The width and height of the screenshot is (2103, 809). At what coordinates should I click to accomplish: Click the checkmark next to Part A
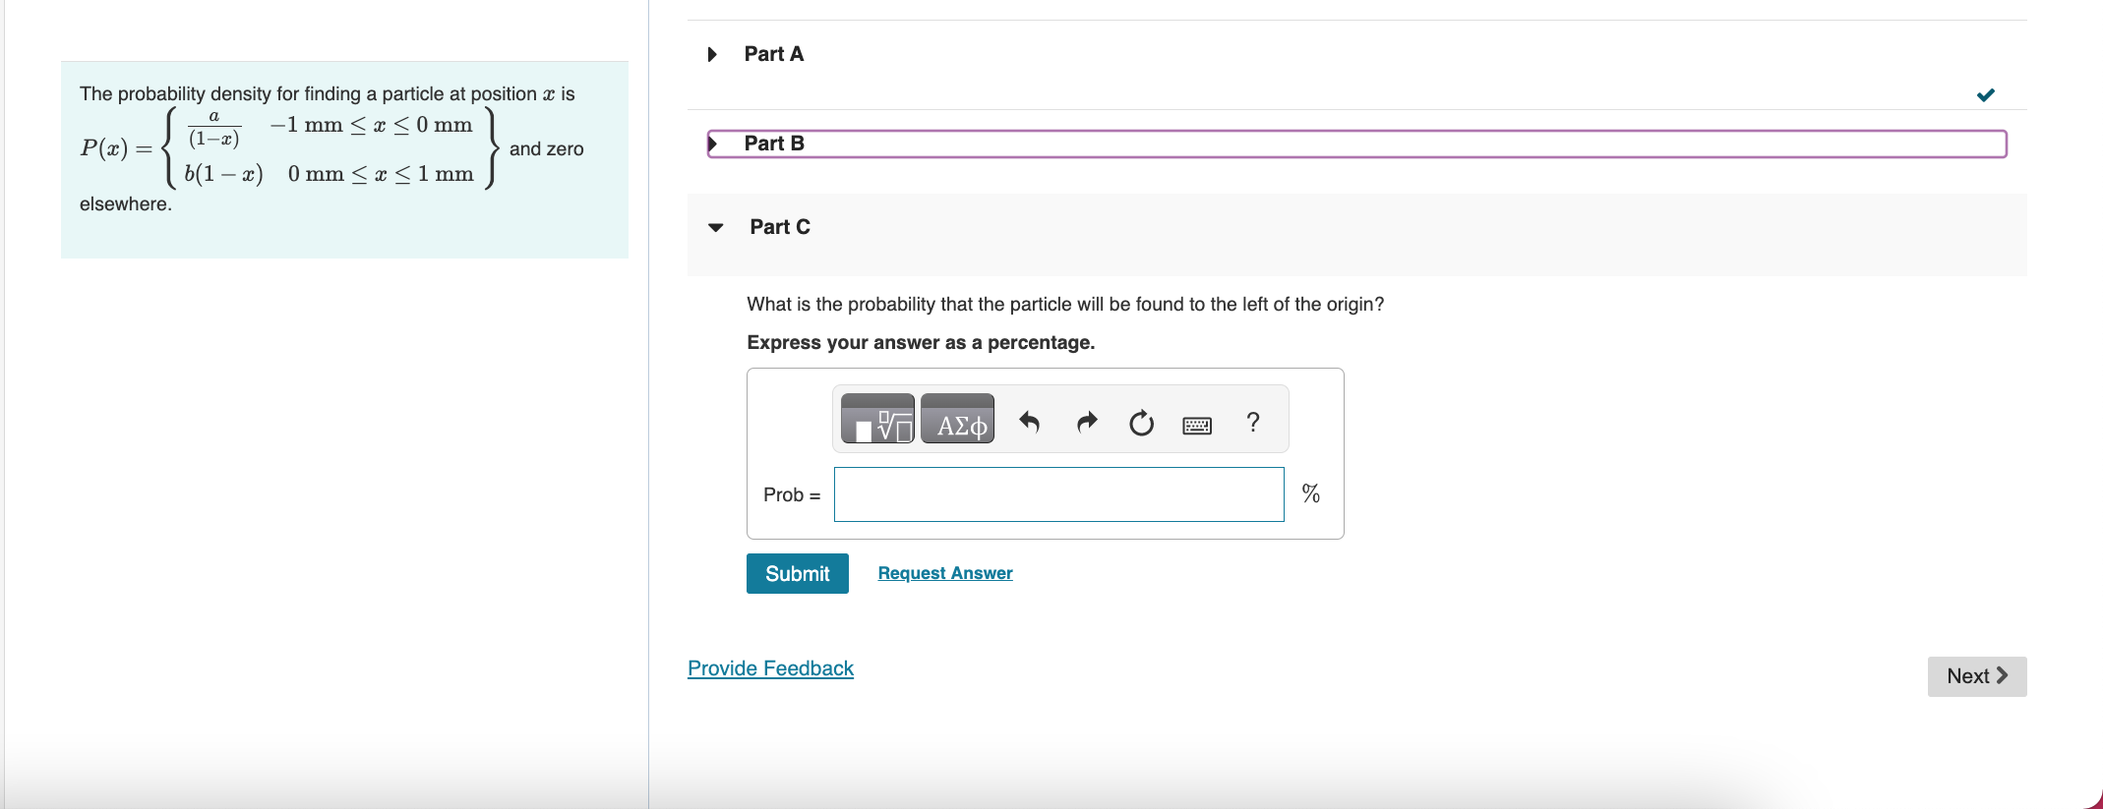coord(1986,94)
